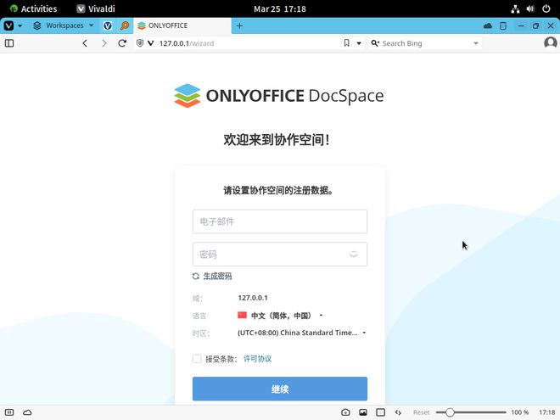Open the 语言 language dropdown

point(280,316)
